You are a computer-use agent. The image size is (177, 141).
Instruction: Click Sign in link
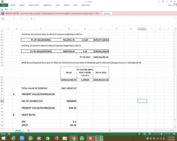(x=170, y=5)
